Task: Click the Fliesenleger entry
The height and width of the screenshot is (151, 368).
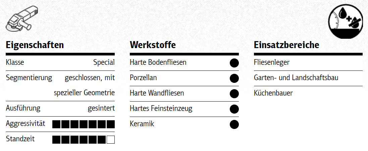Action: (x=272, y=62)
